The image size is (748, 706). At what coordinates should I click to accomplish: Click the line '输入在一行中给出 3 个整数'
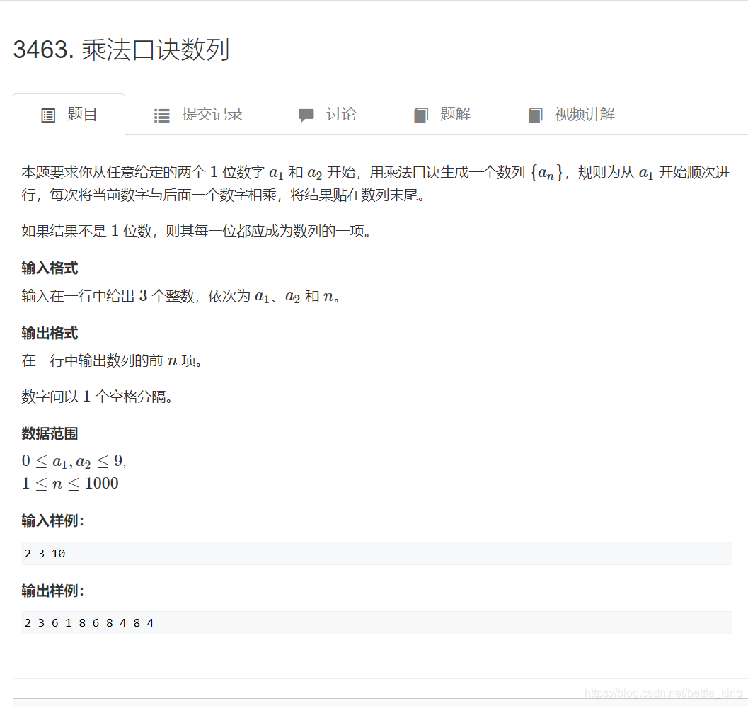pos(181,296)
